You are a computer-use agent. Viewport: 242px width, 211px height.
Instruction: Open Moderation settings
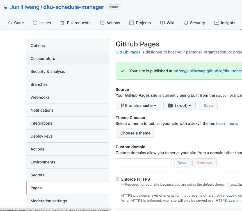(67, 201)
